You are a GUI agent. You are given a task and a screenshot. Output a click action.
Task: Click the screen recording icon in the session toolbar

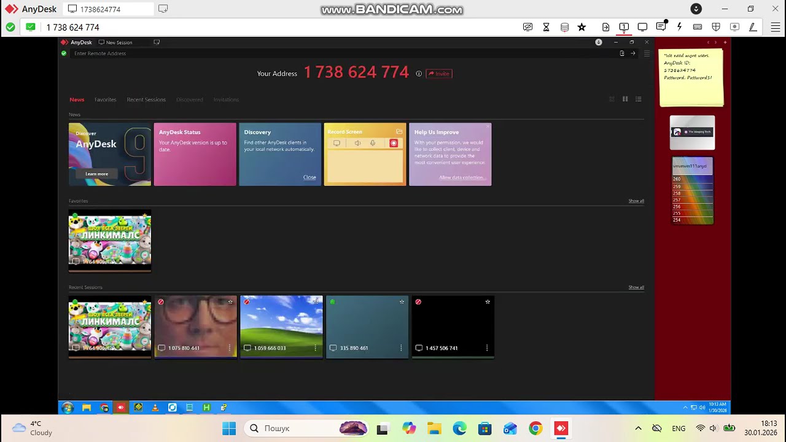coord(734,27)
